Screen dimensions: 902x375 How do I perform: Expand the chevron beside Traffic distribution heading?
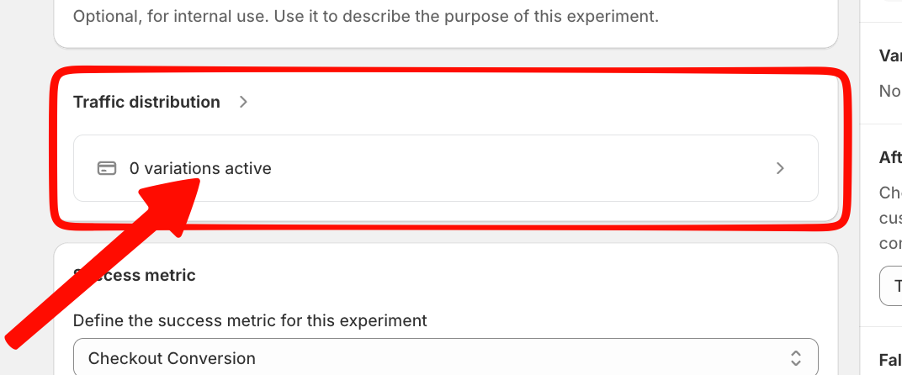point(243,102)
